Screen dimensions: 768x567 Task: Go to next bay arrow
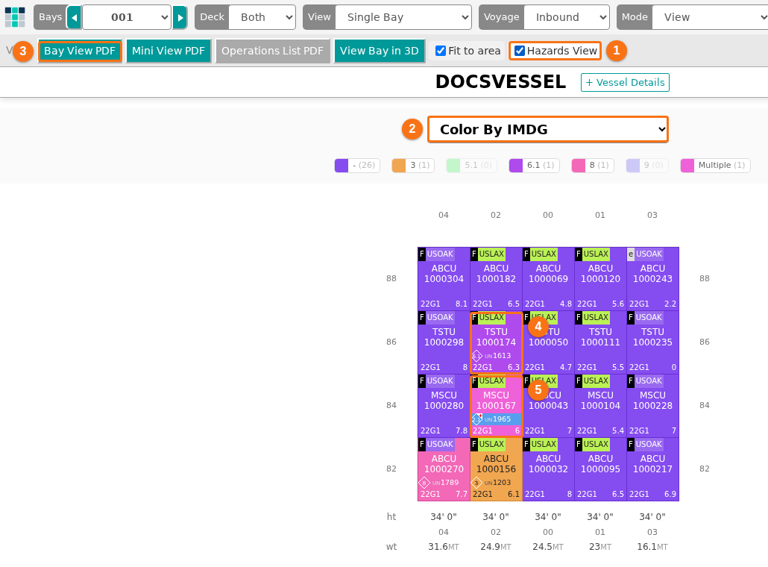tap(180, 18)
